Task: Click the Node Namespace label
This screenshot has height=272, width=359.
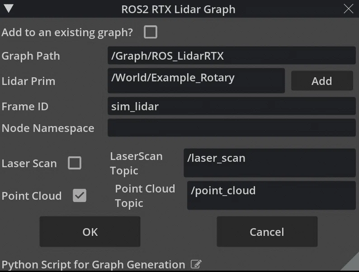Action: [x=48, y=128]
